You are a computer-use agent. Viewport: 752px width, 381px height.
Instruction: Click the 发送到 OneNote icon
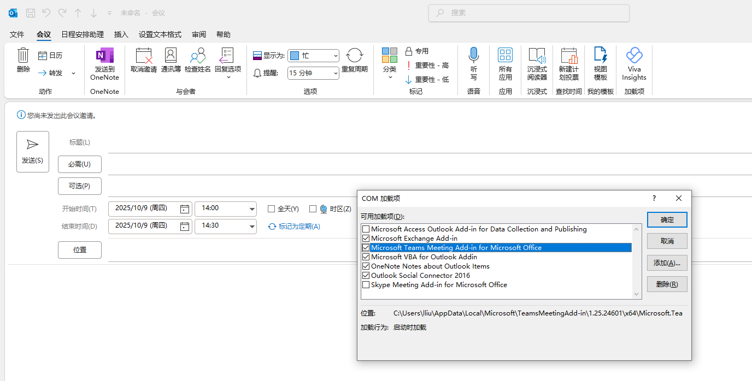(x=104, y=56)
